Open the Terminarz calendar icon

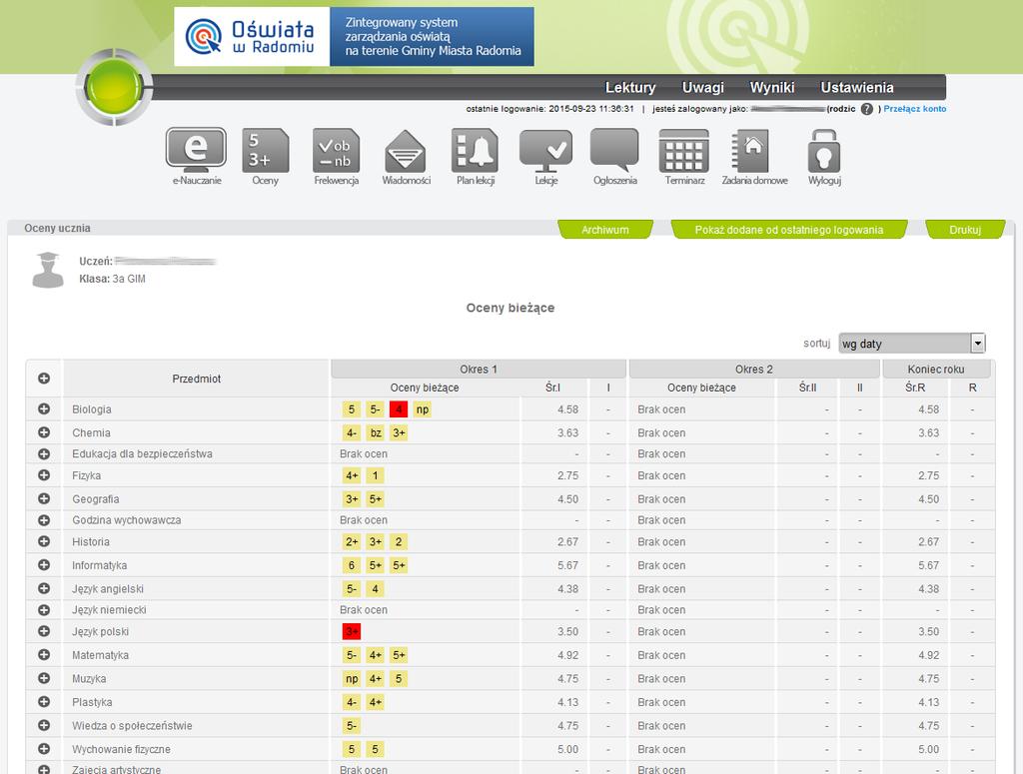pos(683,151)
